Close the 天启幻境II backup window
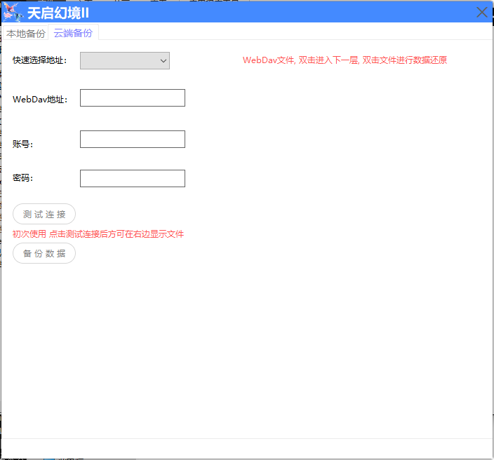494x460 pixels. click(x=481, y=12)
